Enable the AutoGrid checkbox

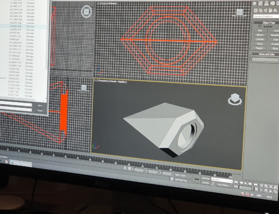tap(260, 26)
